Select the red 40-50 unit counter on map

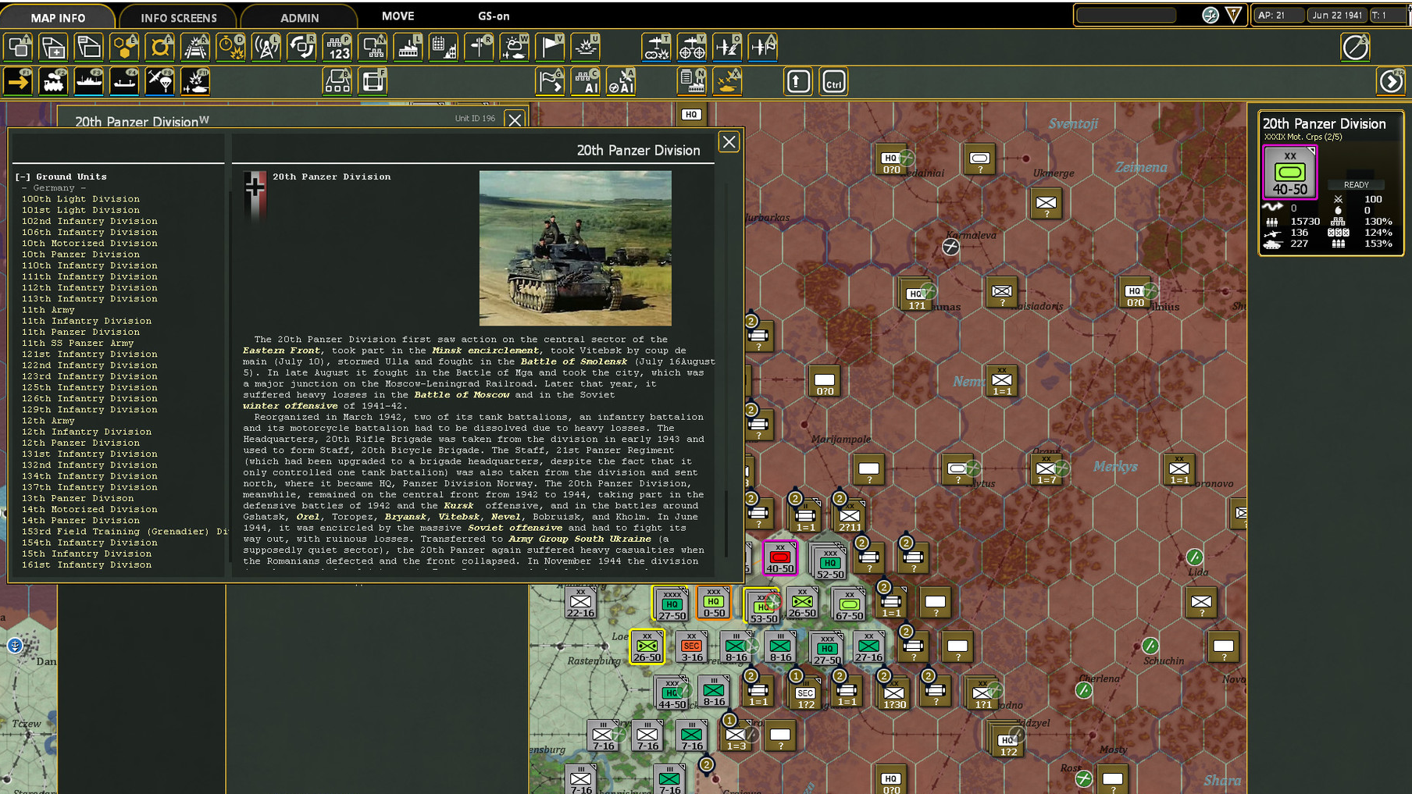[779, 558]
